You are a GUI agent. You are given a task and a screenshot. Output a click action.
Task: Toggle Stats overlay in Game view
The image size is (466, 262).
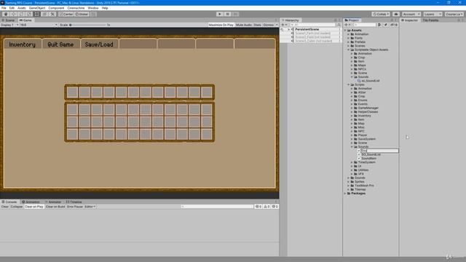coord(257,25)
